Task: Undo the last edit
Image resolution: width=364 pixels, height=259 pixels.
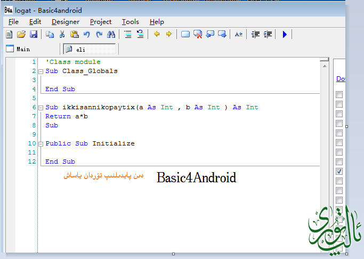Action: point(87,35)
